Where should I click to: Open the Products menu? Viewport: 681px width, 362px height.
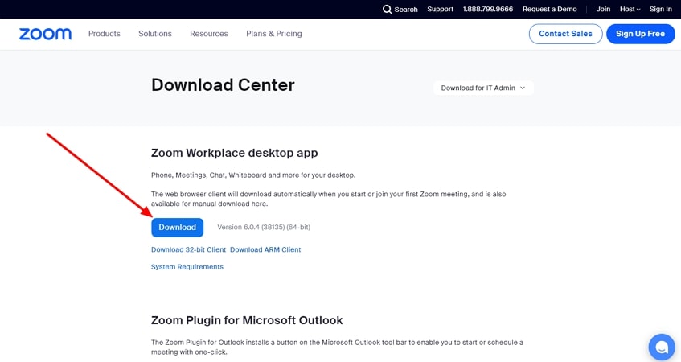click(104, 34)
